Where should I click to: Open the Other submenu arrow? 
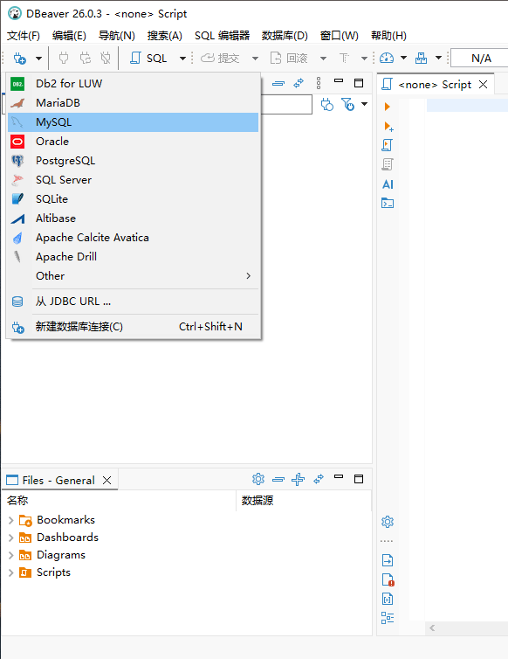248,275
